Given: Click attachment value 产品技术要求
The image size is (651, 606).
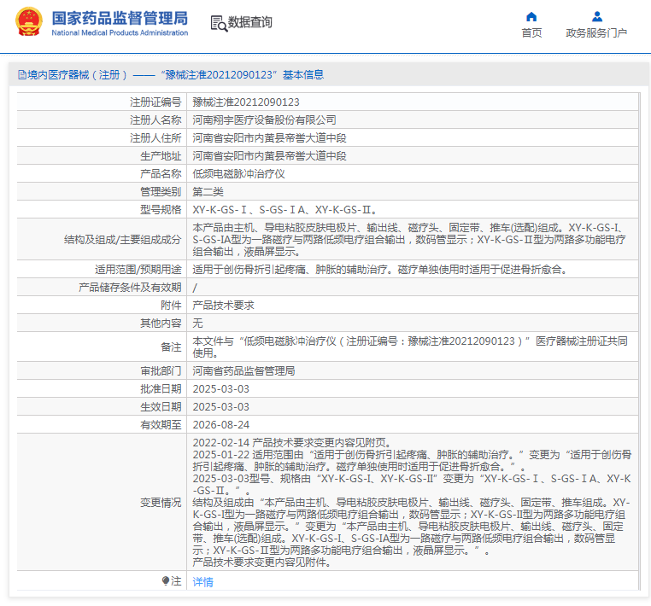Looking at the screenshot, I should tap(223, 306).
